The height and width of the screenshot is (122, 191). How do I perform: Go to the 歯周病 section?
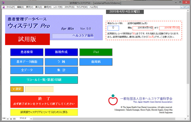click(x=96, y=61)
